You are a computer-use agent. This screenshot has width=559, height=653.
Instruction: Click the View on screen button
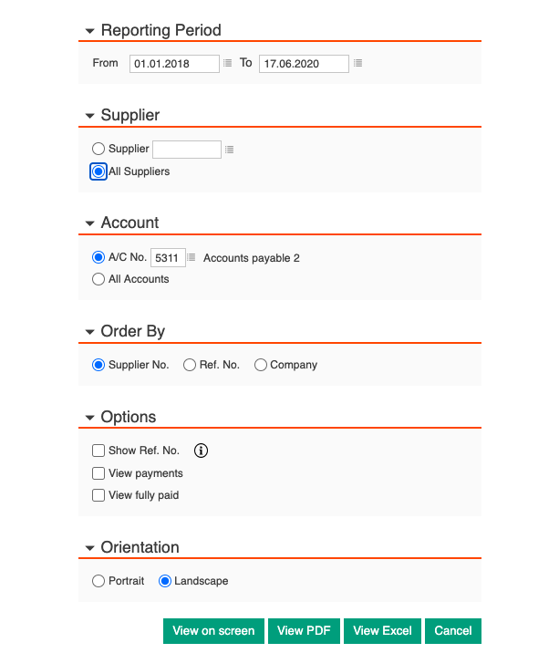click(213, 631)
